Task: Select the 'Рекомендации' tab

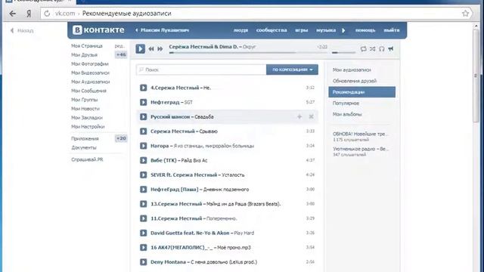Action: click(361, 92)
